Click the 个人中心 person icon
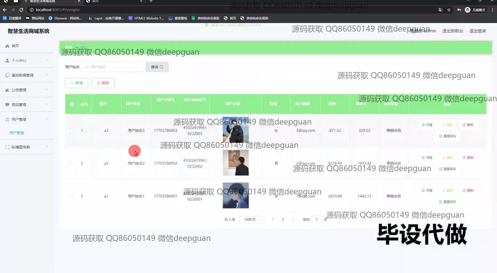497x273 pixels. 7,60
